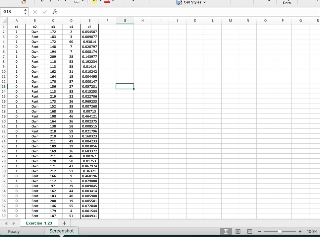This screenshot has height=237, width=320.
Task: Select column A header
Action: click(17, 21)
